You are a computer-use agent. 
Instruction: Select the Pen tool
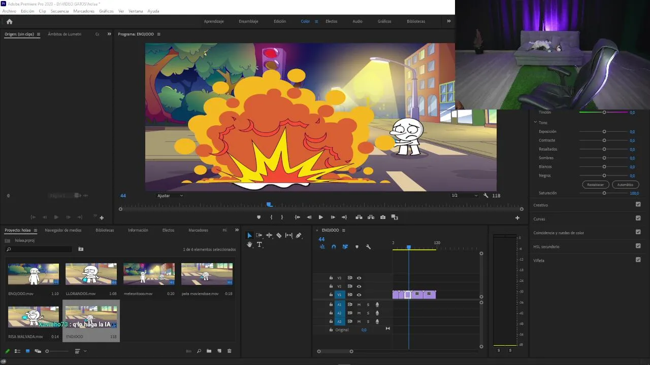click(299, 235)
